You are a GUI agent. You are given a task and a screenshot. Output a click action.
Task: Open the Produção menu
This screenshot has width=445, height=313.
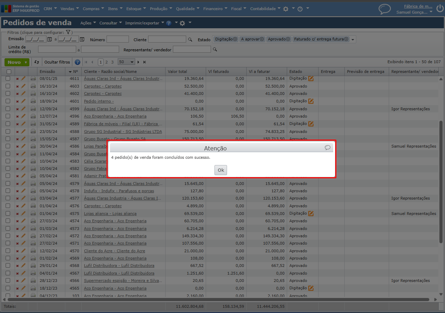pos(161,9)
